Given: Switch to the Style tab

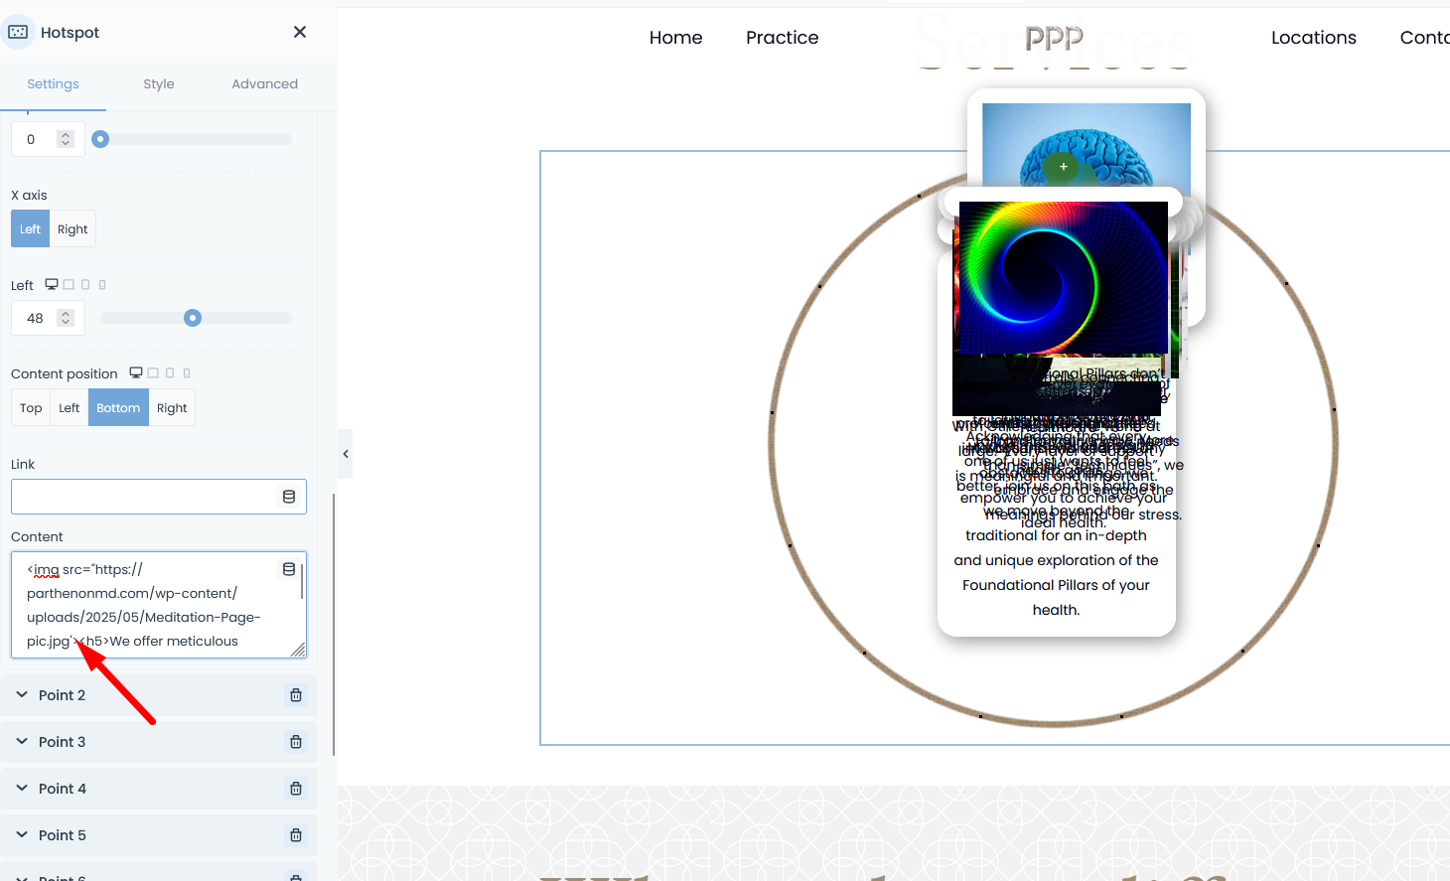Looking at the screenshot, I should click(x=159, y=84).
